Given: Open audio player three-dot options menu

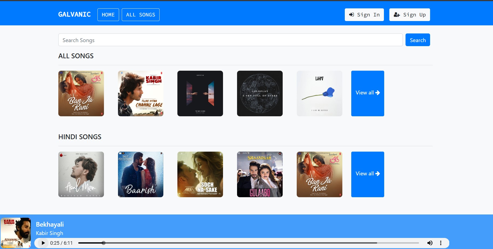Looking at the screenshot, I should [x=441, y=243].
